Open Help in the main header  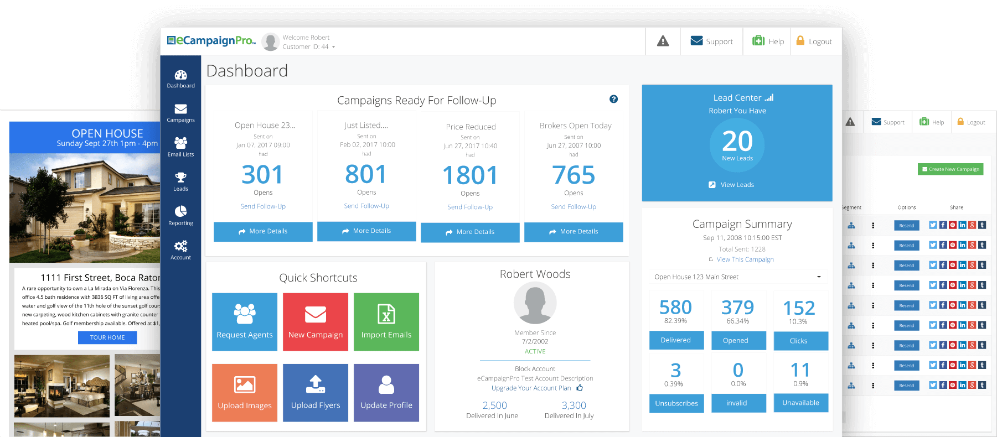[768, 41]
